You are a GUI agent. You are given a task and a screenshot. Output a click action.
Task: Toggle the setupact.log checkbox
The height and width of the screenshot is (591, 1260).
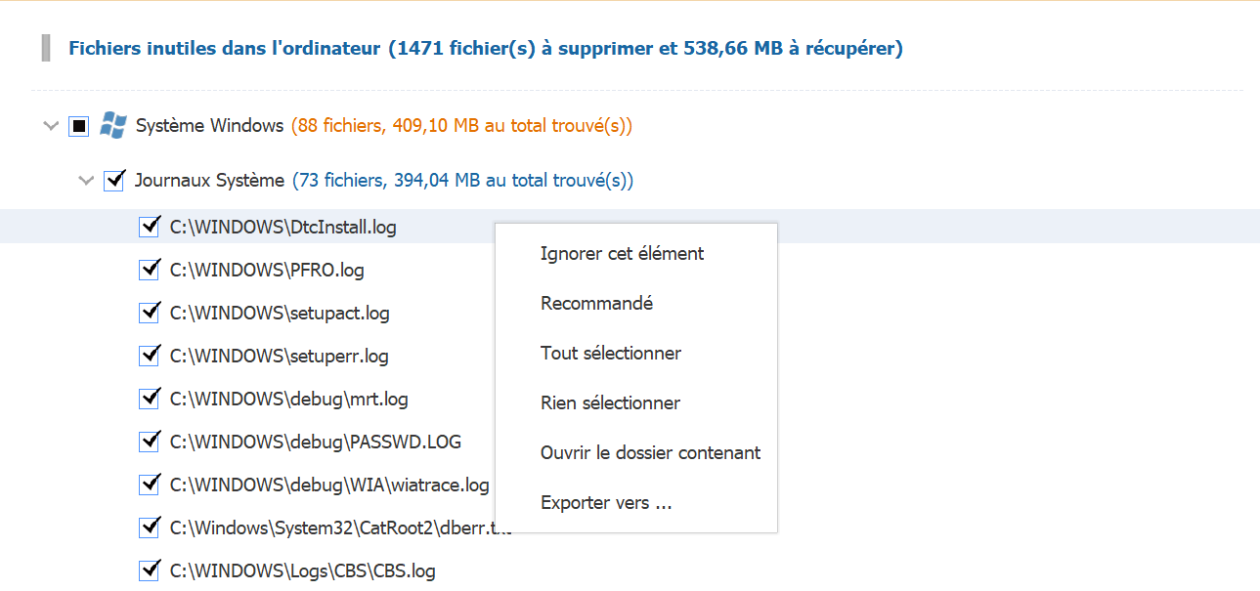150,313
